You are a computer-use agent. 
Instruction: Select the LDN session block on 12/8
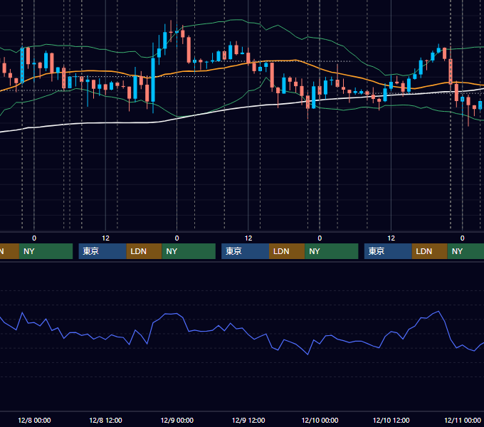click(x=144, y=251)
